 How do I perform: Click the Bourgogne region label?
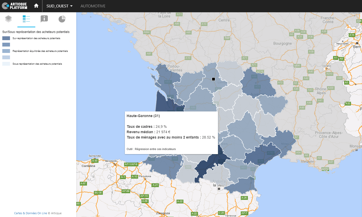[x=282, y=43]
